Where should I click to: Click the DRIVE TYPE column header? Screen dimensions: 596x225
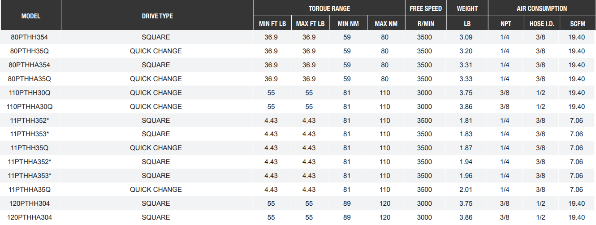[157, 16]
